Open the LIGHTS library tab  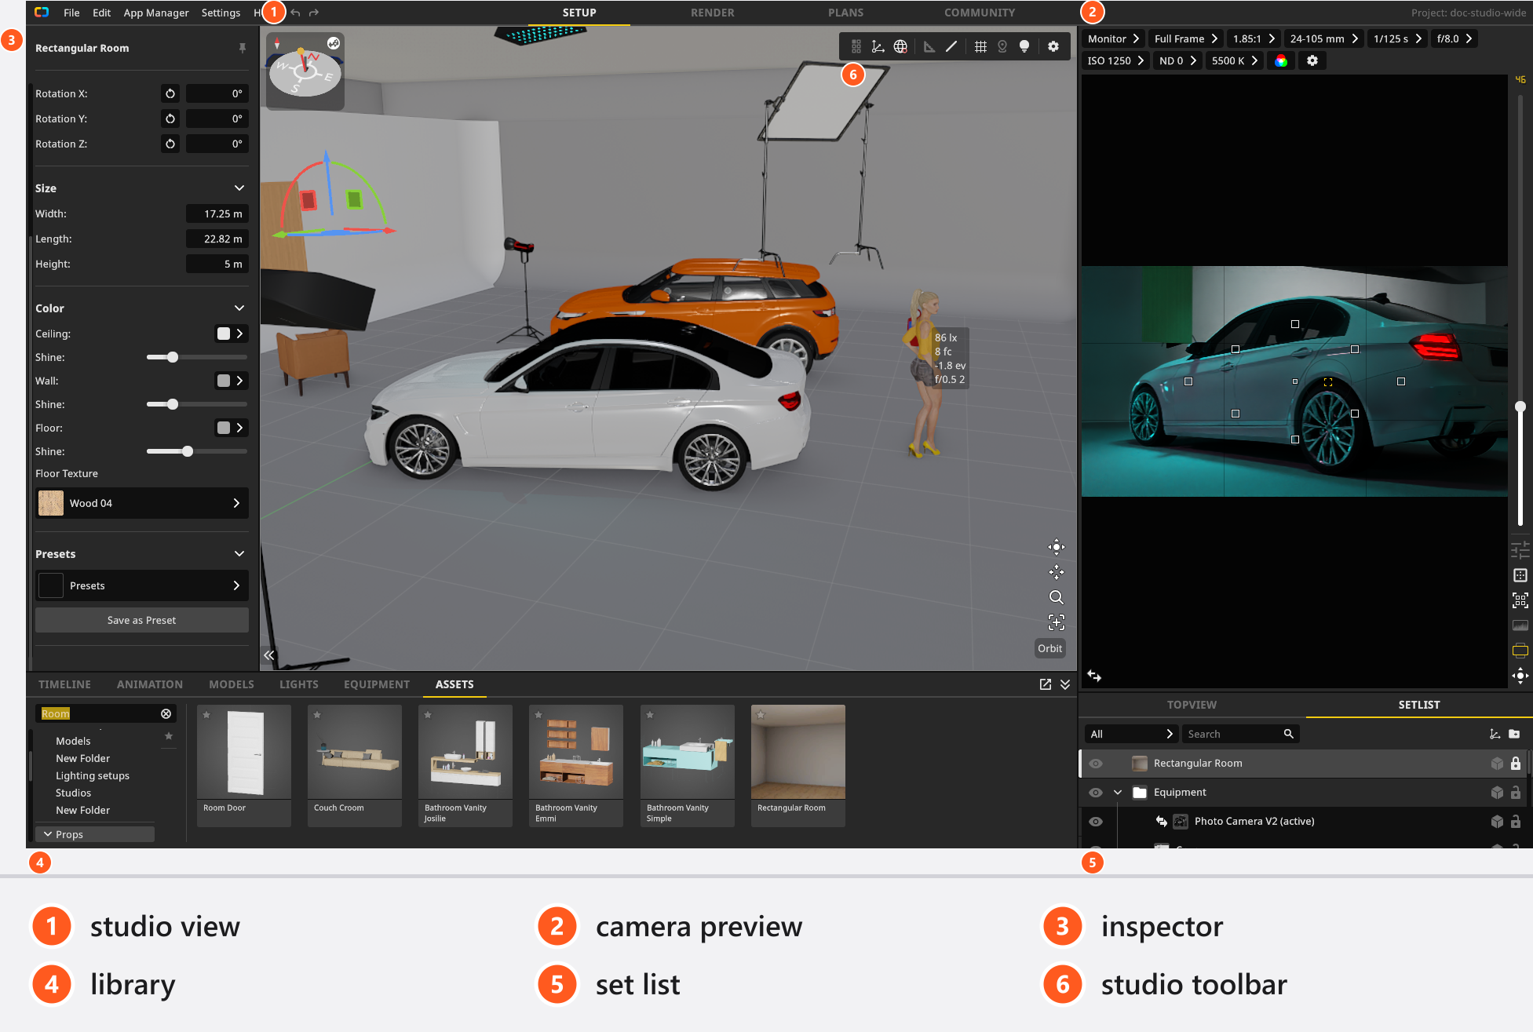pyautogui.click(x=299, y=684)
